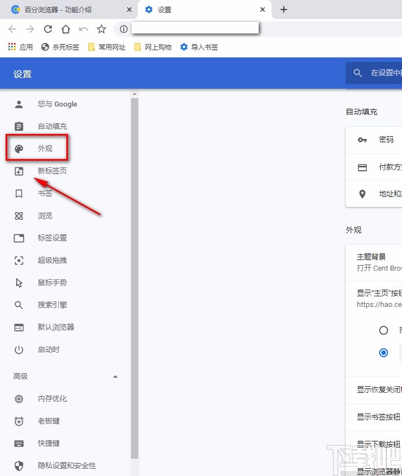Screen dimensions: 402x476
Task: Select the unselected home page radio option
Action: coord(384,330)
